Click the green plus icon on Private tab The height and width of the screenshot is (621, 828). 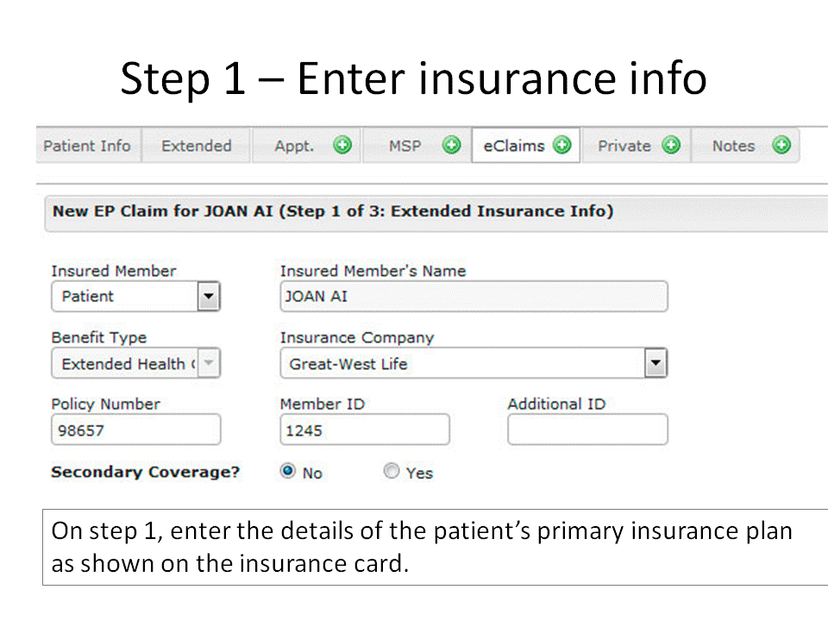pyautogui.click(x=671, y=146)
